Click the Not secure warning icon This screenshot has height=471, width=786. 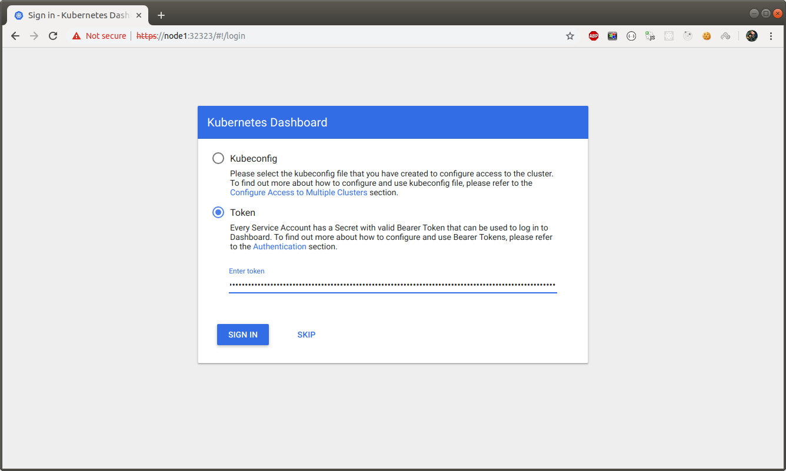click(76, 36)
